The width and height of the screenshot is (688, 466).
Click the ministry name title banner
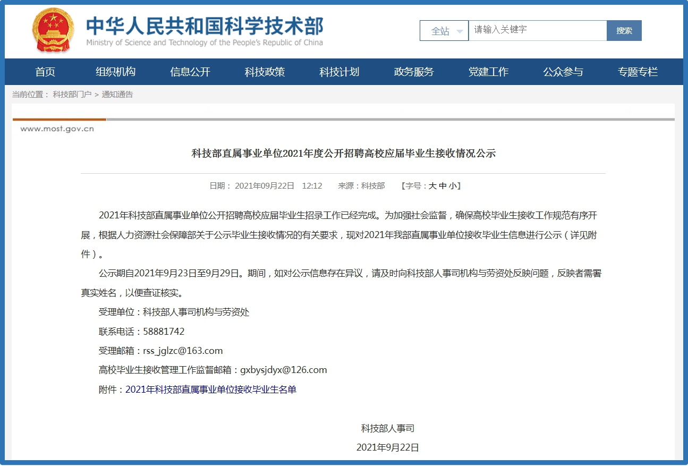205,31
